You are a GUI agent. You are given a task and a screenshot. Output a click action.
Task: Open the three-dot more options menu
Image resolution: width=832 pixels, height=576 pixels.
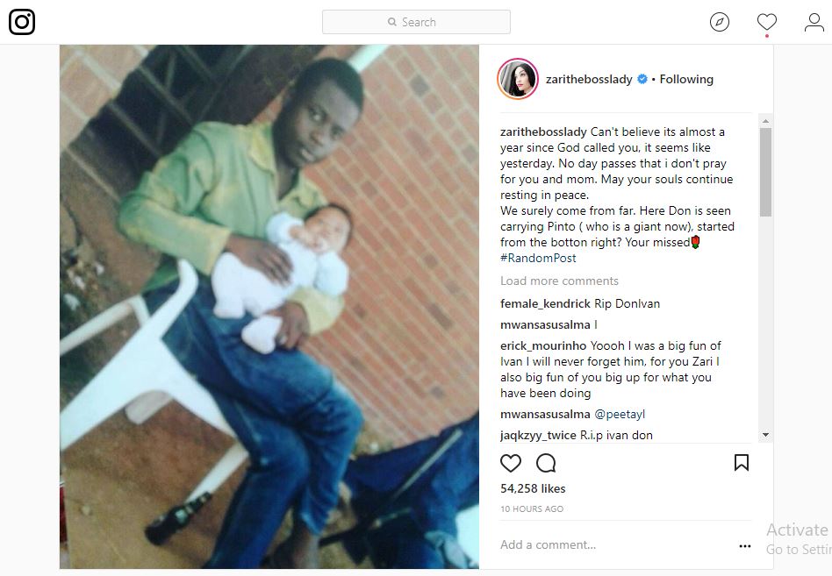pos(745,546)
